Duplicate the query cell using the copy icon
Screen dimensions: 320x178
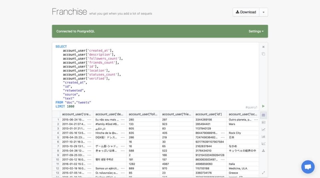pos(263,54)
